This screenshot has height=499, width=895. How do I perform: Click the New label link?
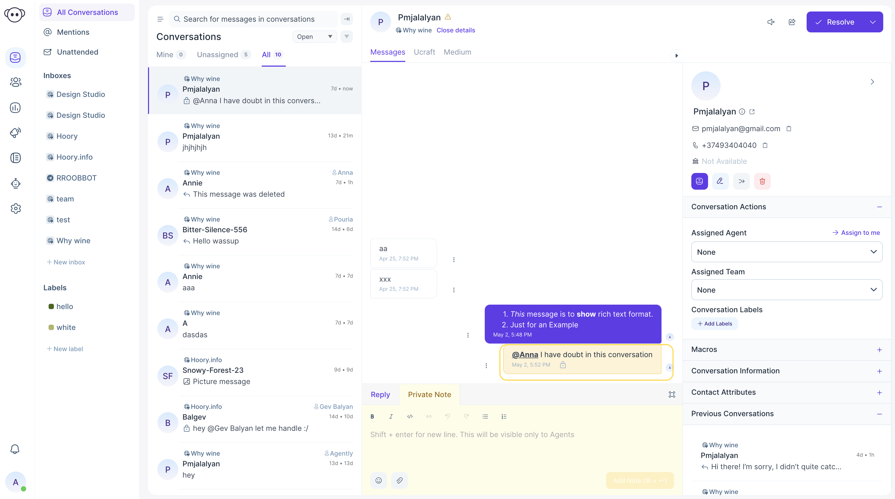pyautogui.click(x=65, y=349)
